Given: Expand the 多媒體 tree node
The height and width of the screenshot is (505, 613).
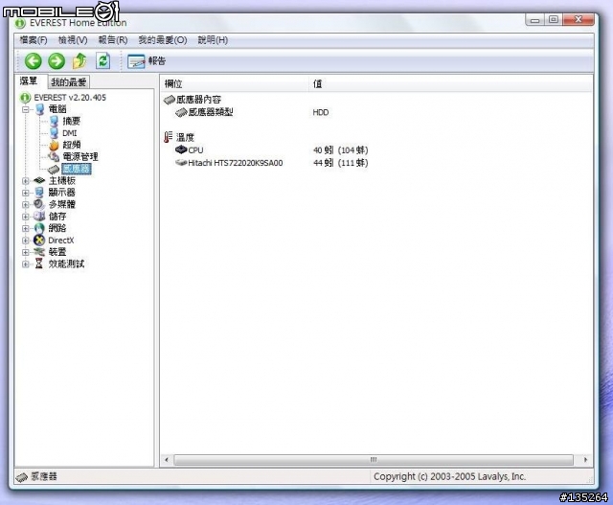Looking at the screenshot, I should [x=26, y=204].
